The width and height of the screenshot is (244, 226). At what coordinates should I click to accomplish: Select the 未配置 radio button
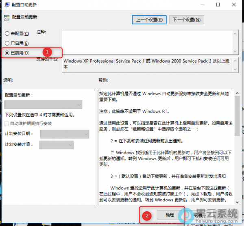pyautogui.click(x=7, y=33)
